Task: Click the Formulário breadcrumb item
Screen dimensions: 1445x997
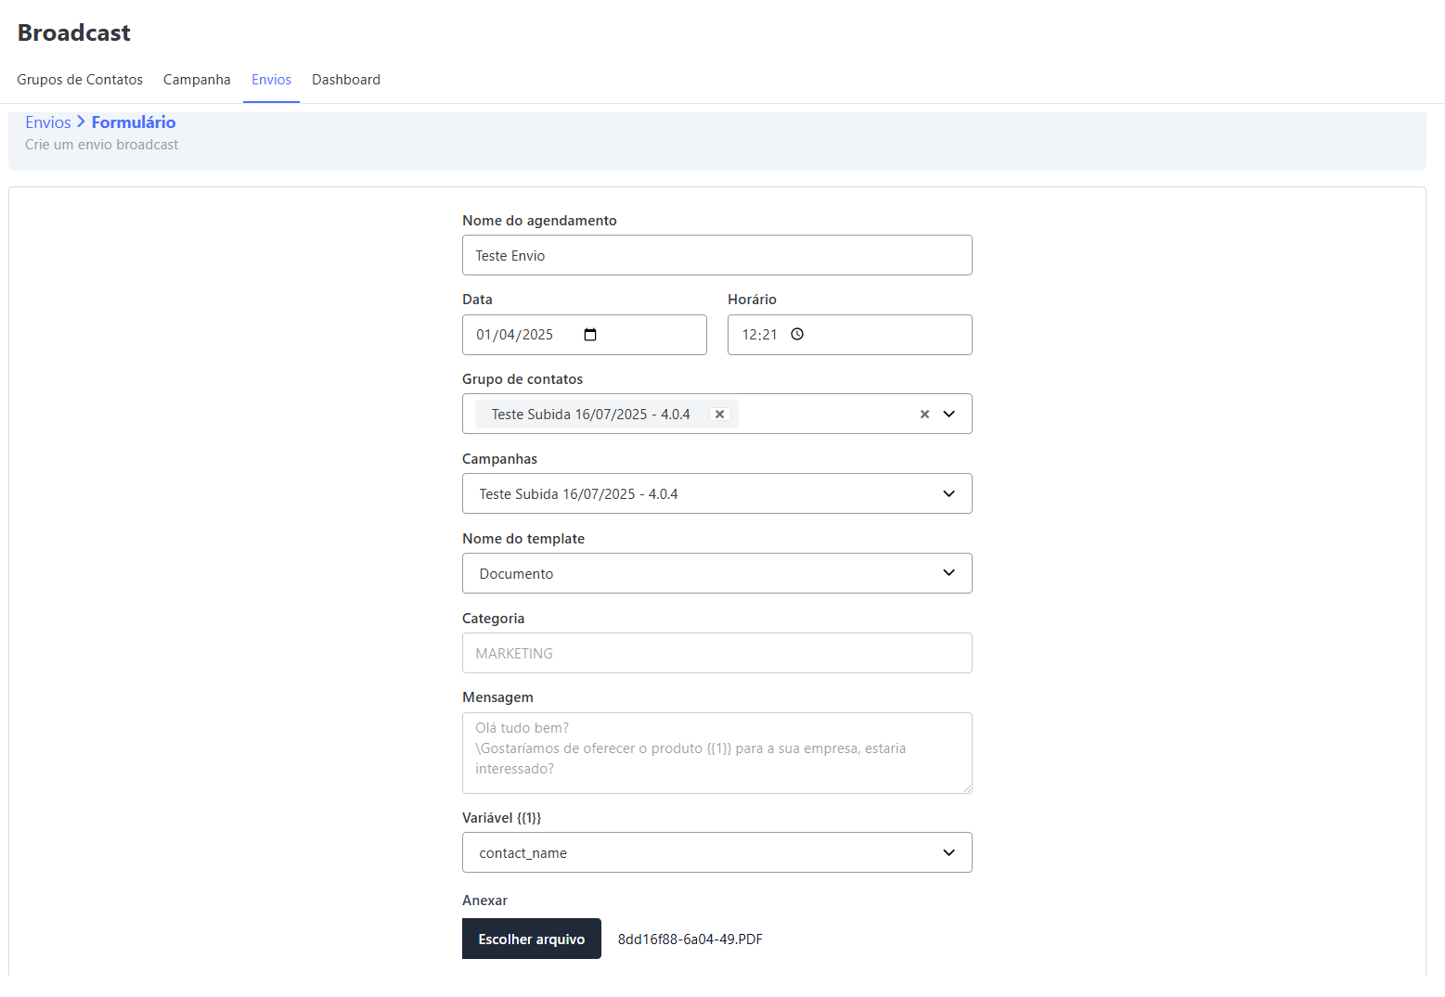Action: pos(134,122)
